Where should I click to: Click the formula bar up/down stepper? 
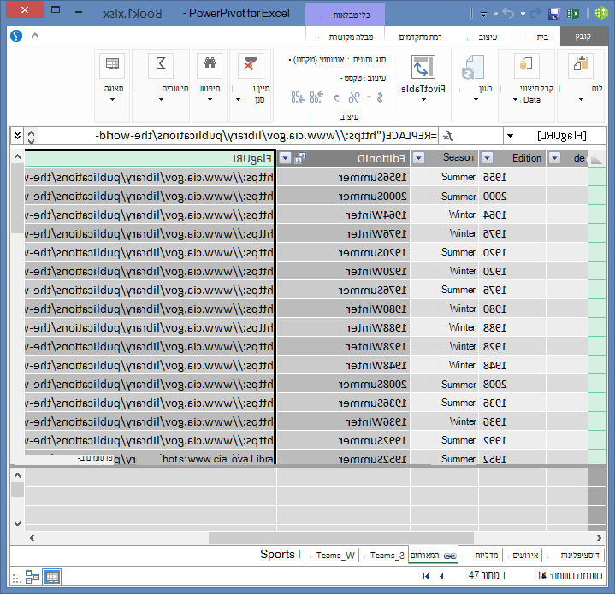(x=31, y=136)
